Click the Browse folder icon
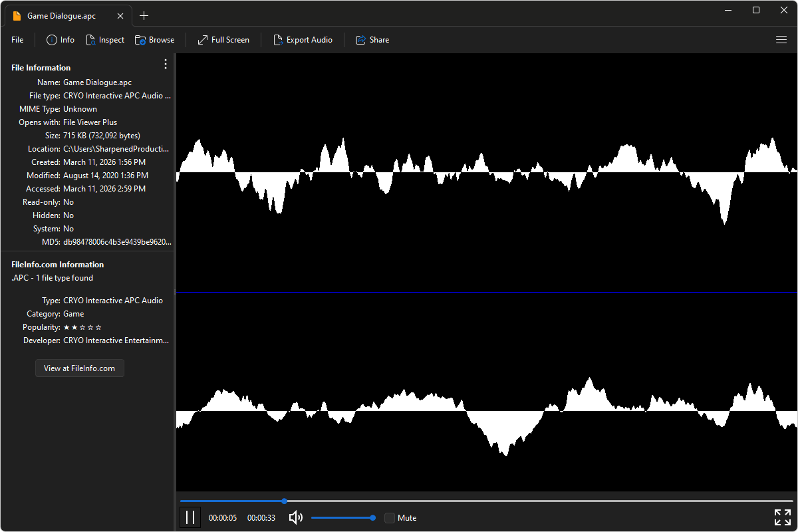 coord(140,40)
